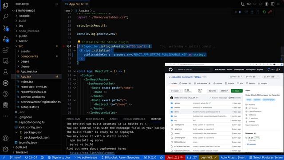Toggle the breakpoint on line 34
284x160 pixels.
[64, 46]
